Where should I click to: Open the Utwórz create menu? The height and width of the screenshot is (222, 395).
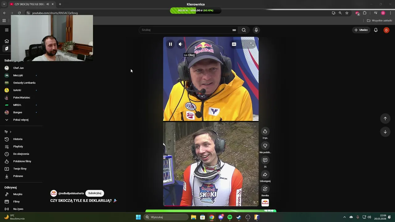361,30
